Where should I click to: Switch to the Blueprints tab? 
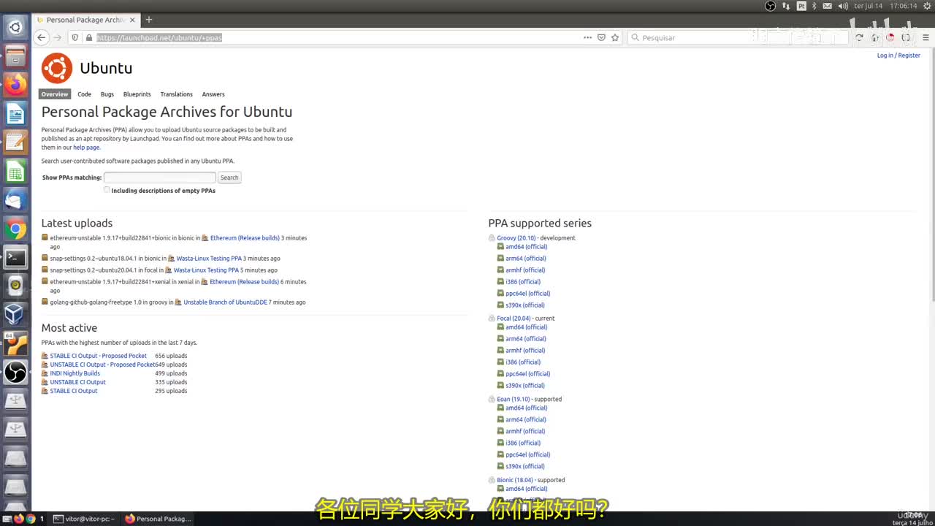[x=137, y=94]
